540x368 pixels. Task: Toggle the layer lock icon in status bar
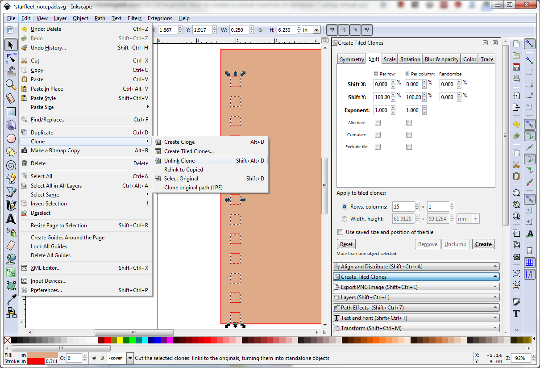(103, 358)
